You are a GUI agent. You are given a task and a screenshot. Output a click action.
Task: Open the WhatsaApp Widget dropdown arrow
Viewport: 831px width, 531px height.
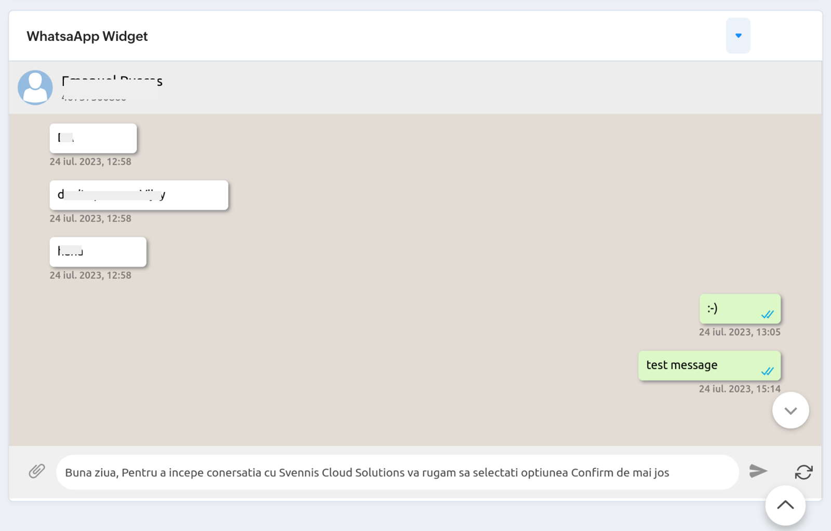click(x=738, y=36)
